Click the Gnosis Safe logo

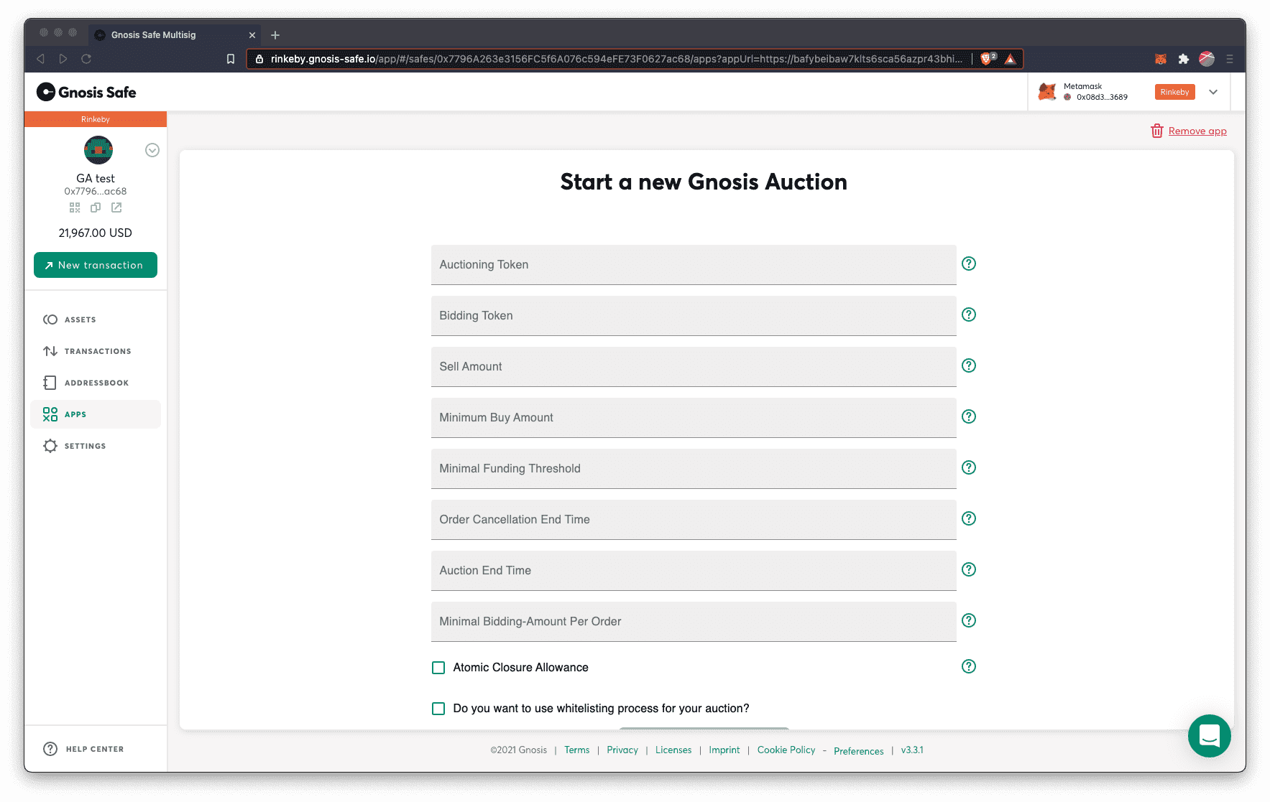pyautogui.click(x=86, y=92)
